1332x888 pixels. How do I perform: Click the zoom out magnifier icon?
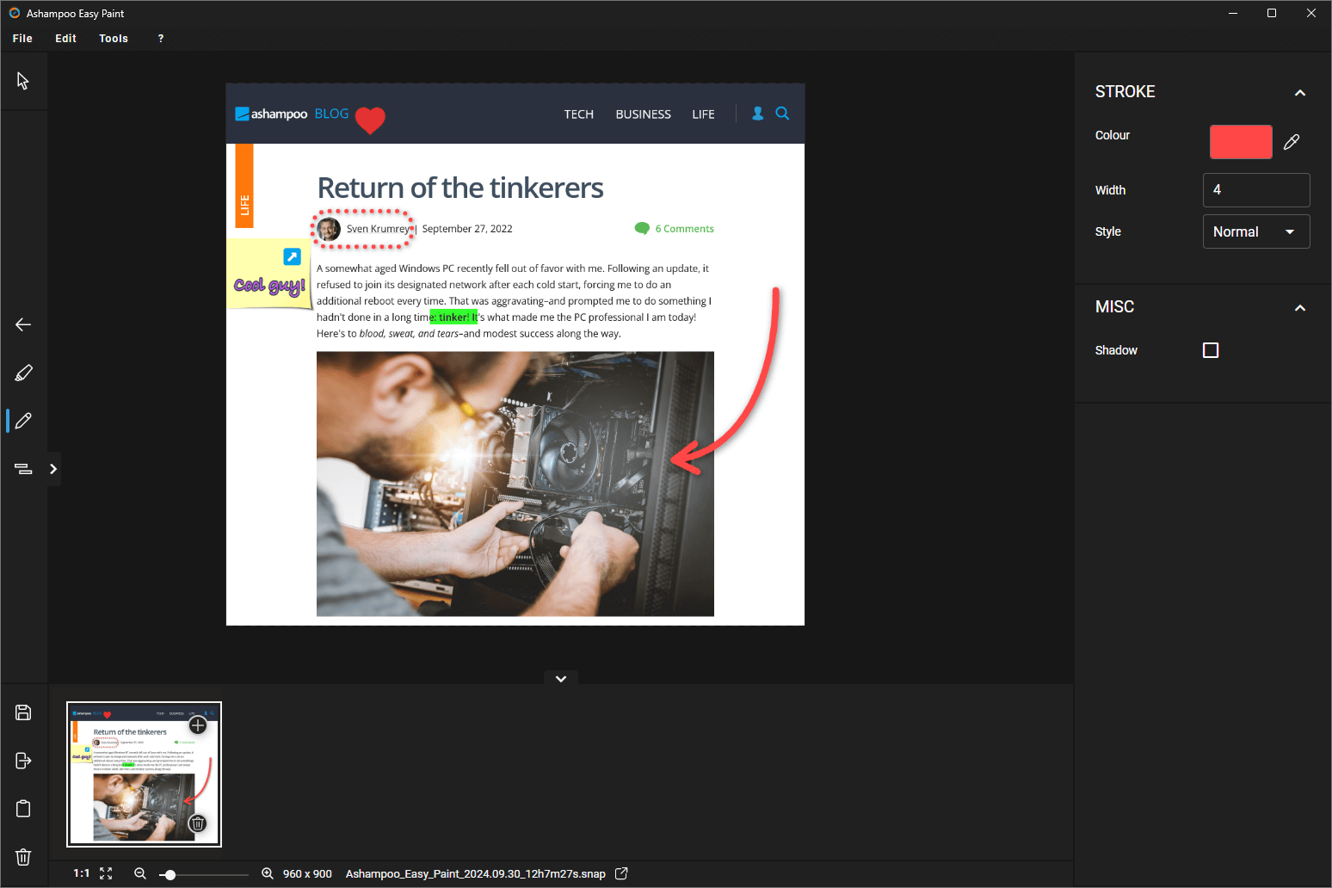[x=140, y=873]
